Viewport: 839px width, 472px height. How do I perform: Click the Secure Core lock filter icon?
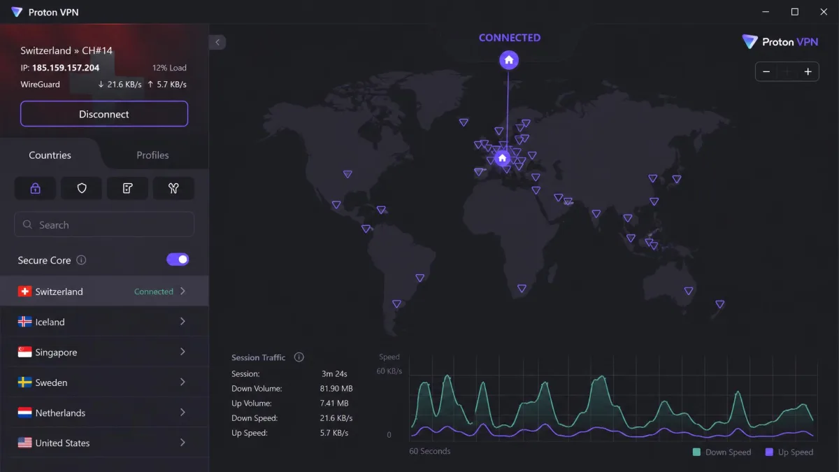click(35, 188)
